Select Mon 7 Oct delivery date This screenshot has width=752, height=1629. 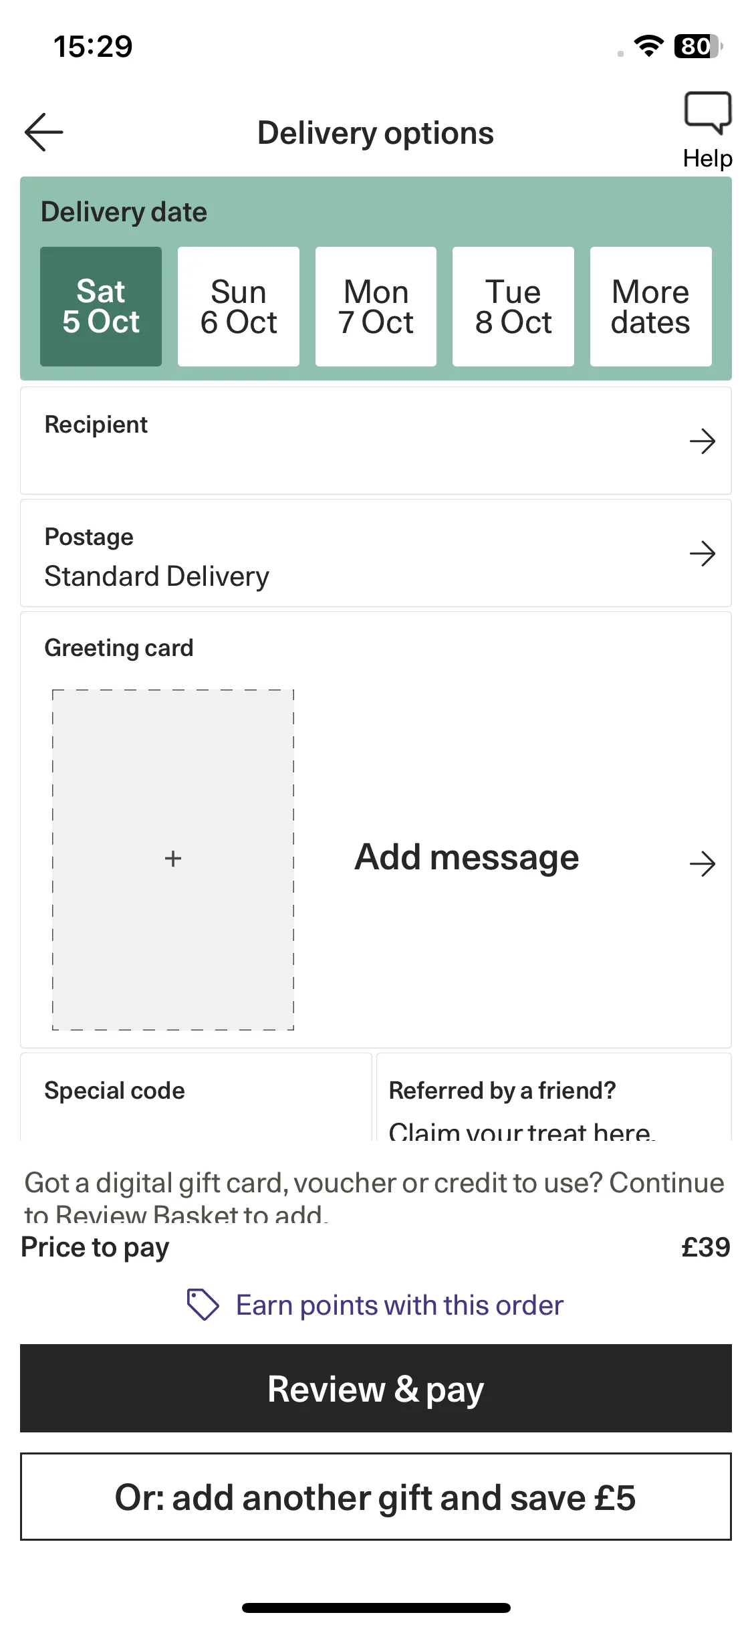point(376,306)
